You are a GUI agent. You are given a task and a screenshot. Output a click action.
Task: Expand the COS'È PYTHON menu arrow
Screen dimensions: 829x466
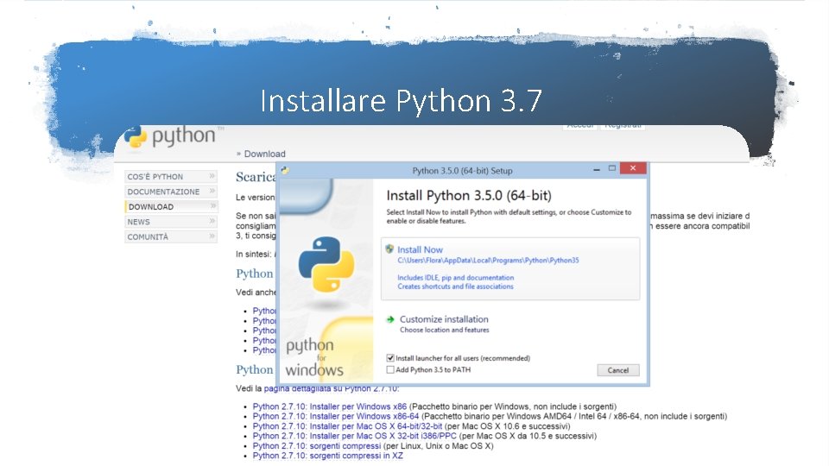point(212,176)
